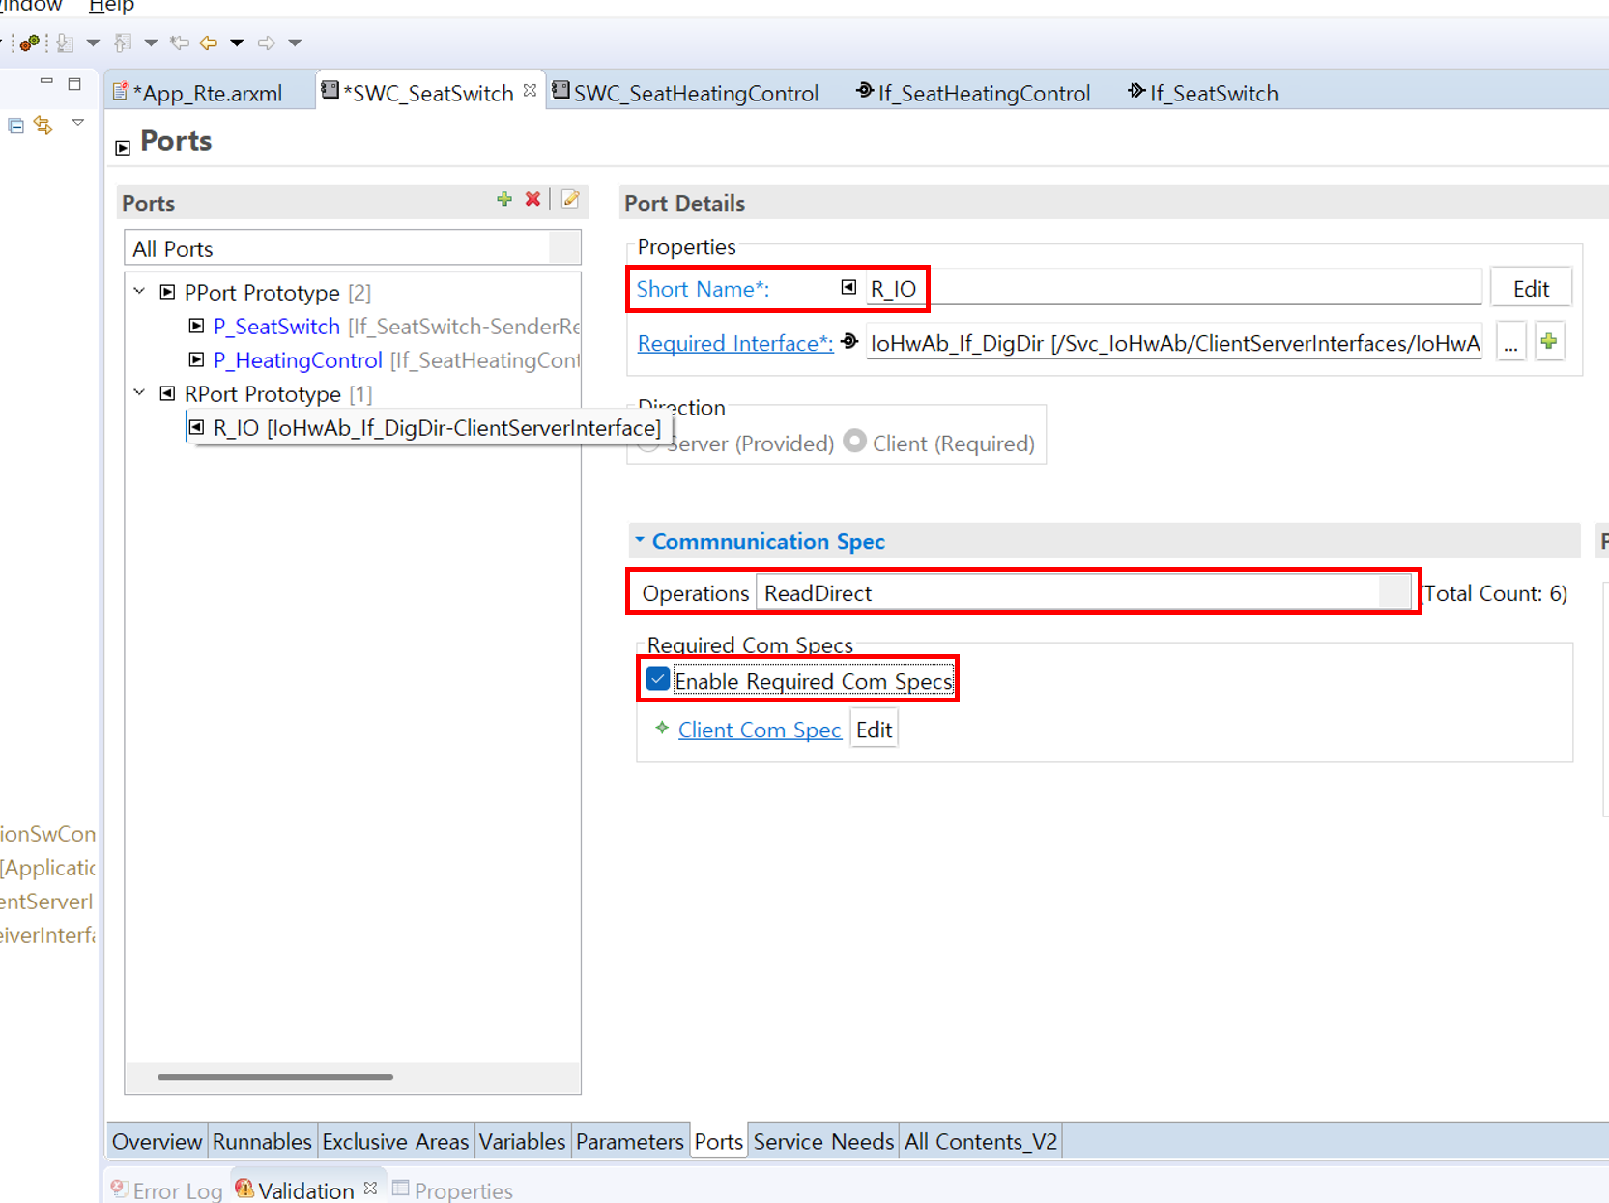Select the Client (Required) radio button
The height and width of the screenshot is (1203, 1609).
click(854, 442)
